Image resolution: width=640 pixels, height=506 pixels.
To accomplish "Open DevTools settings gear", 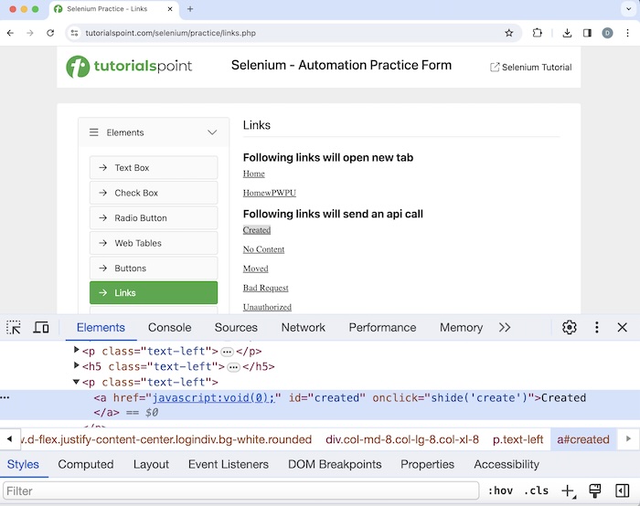I will pos(570,327).
